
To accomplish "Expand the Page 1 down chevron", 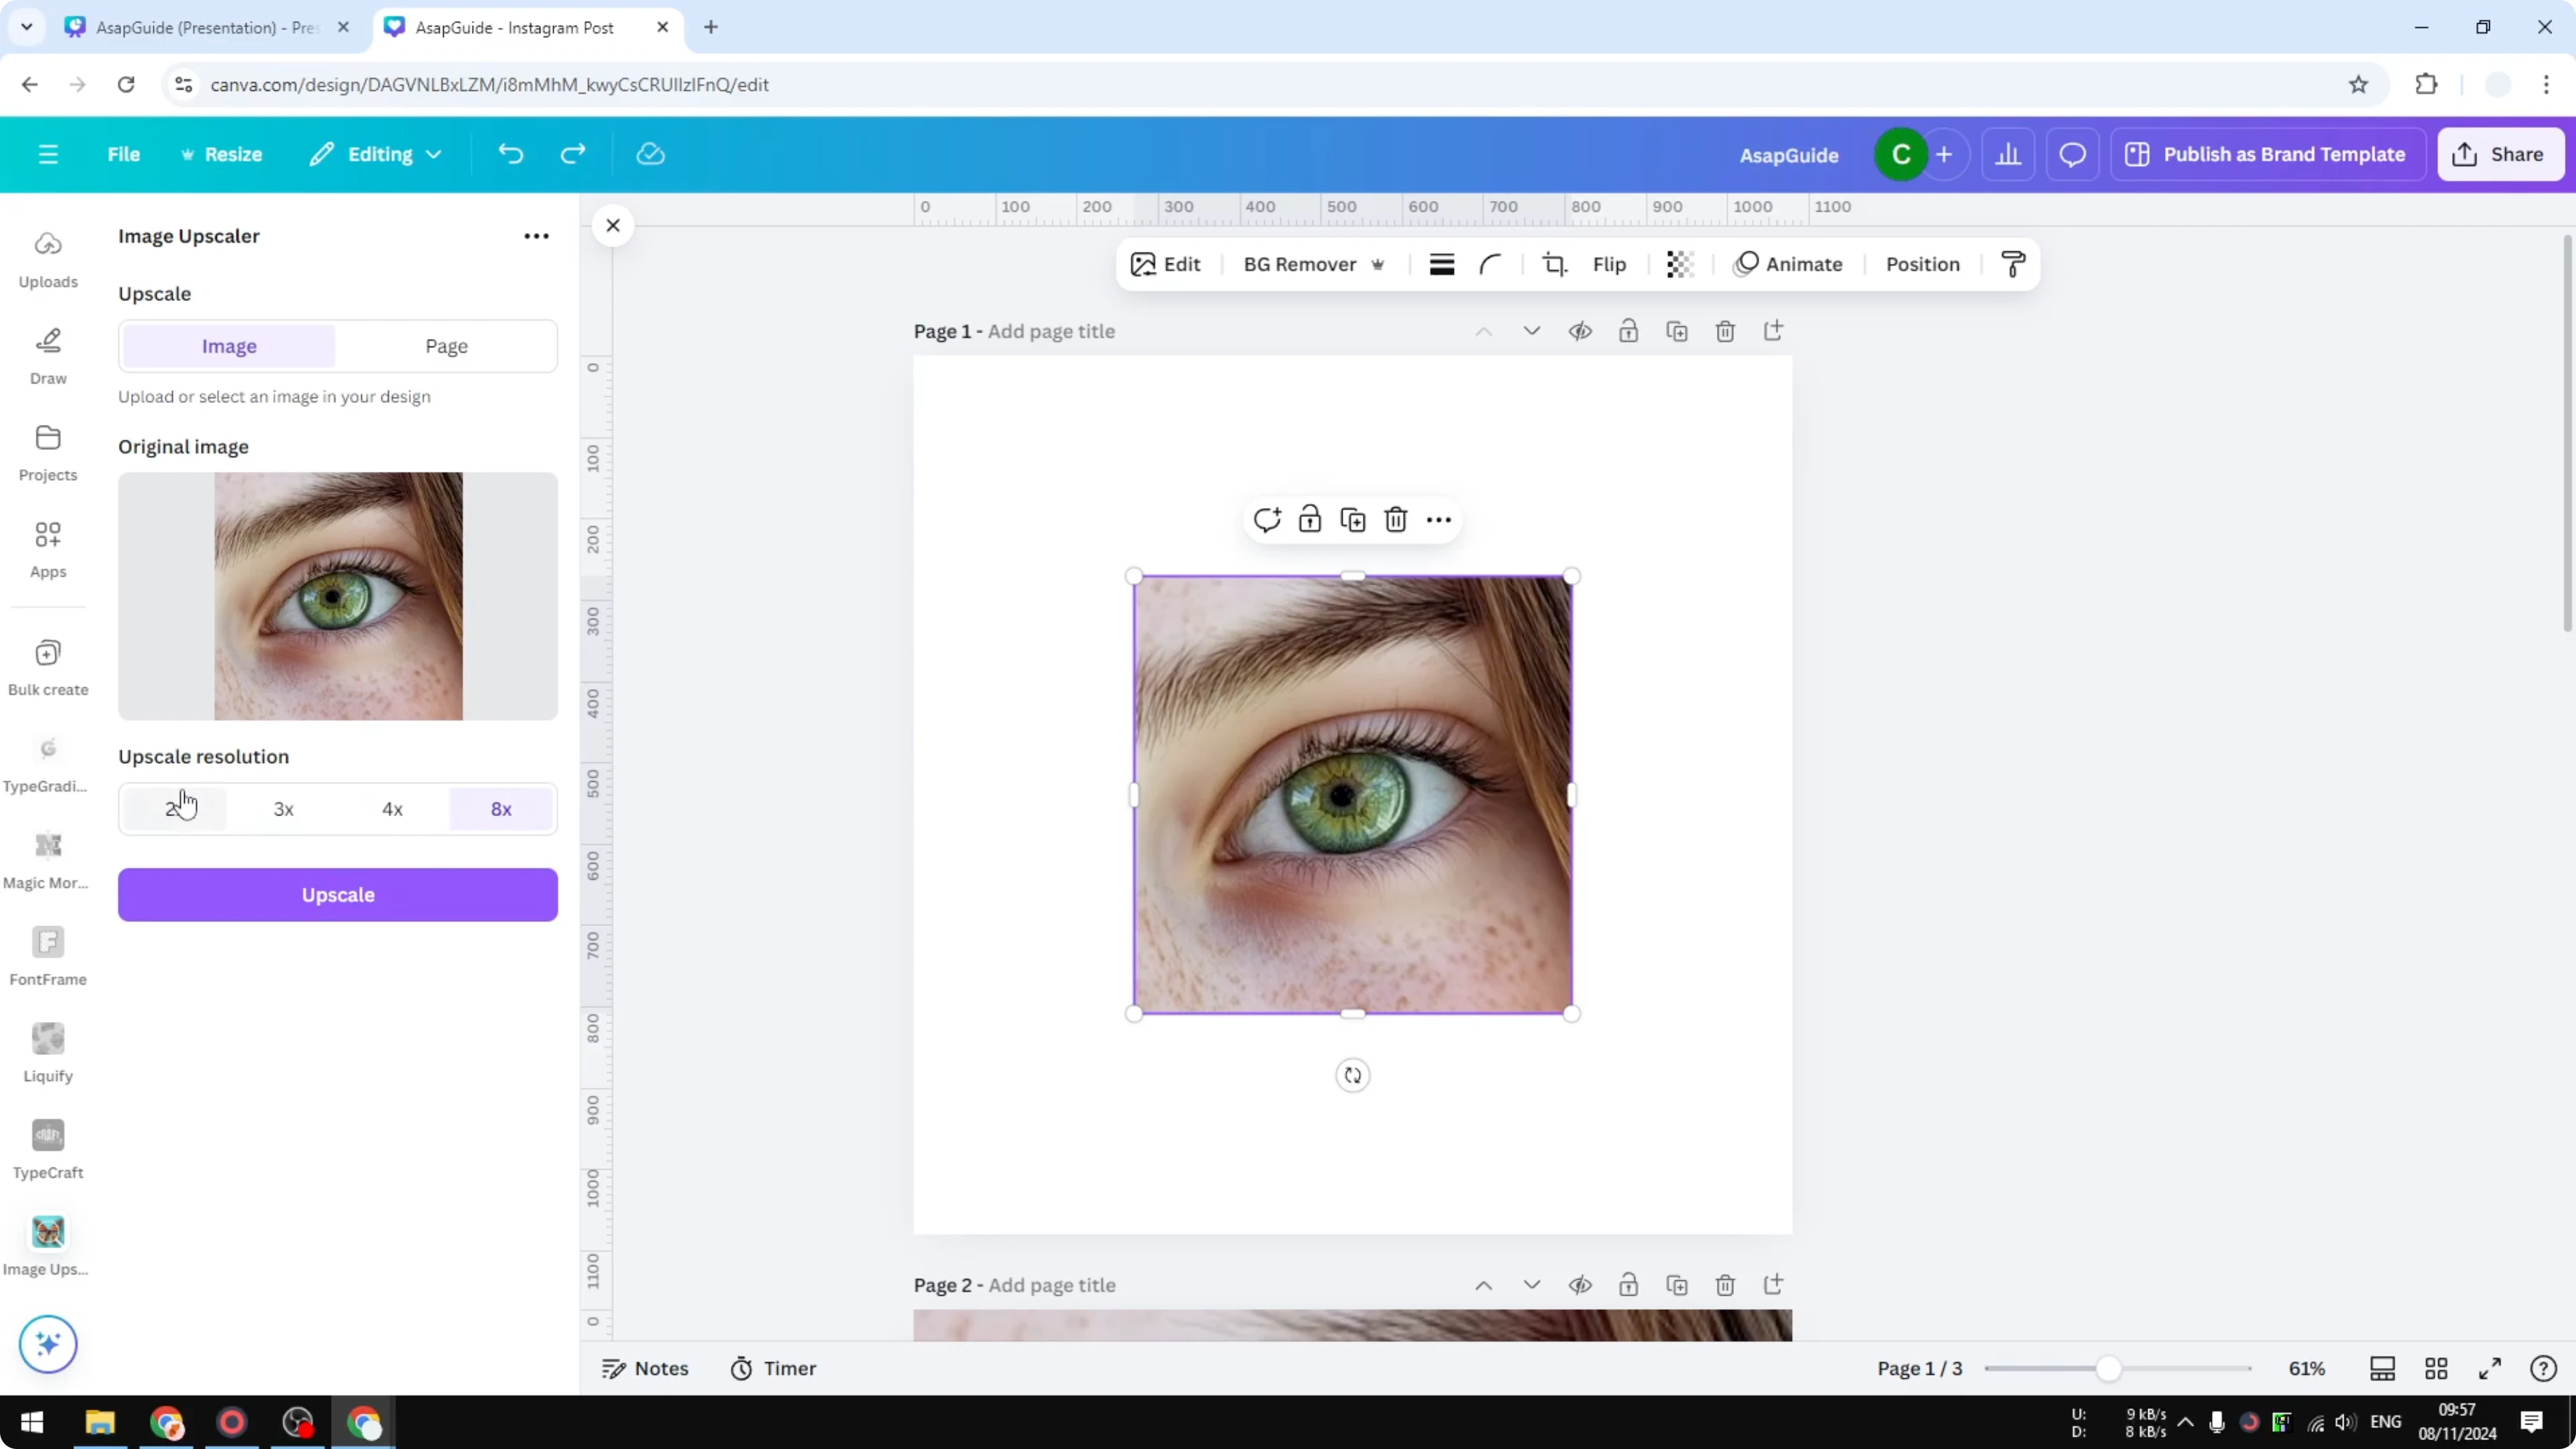I will click(1531, 331).
